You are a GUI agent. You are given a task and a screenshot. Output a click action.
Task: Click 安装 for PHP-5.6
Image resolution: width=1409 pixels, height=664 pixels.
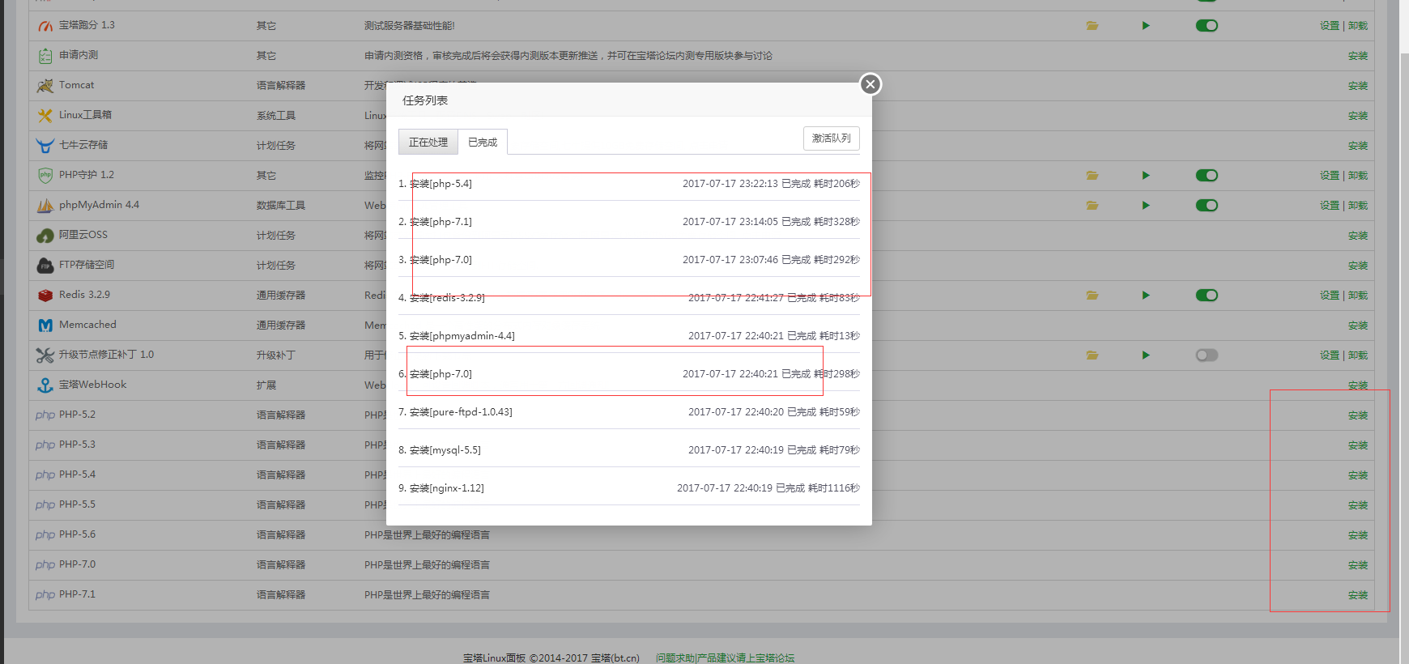pyautogui.click(x=1358, y=535)
